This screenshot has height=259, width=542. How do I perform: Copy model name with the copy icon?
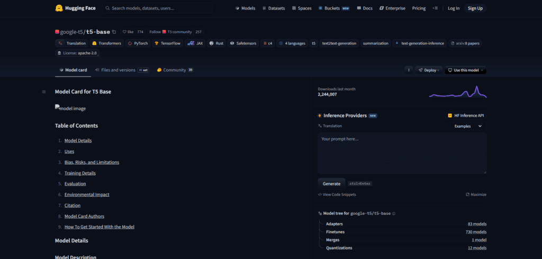114,32
